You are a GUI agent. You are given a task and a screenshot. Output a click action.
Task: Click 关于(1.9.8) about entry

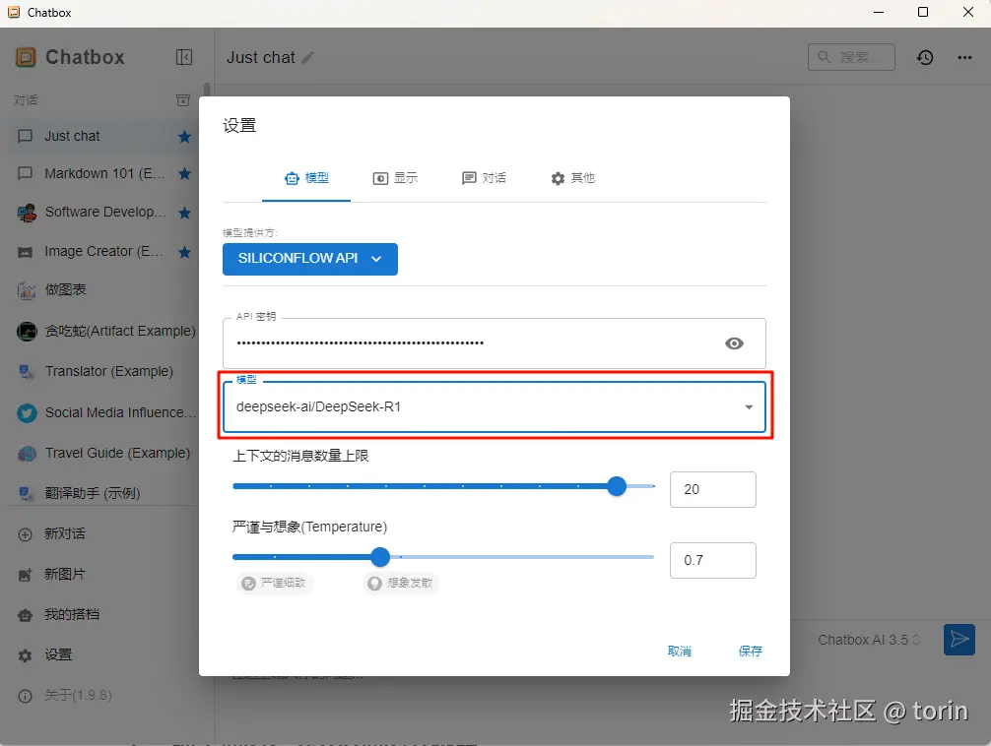click(x=78, y=696)
